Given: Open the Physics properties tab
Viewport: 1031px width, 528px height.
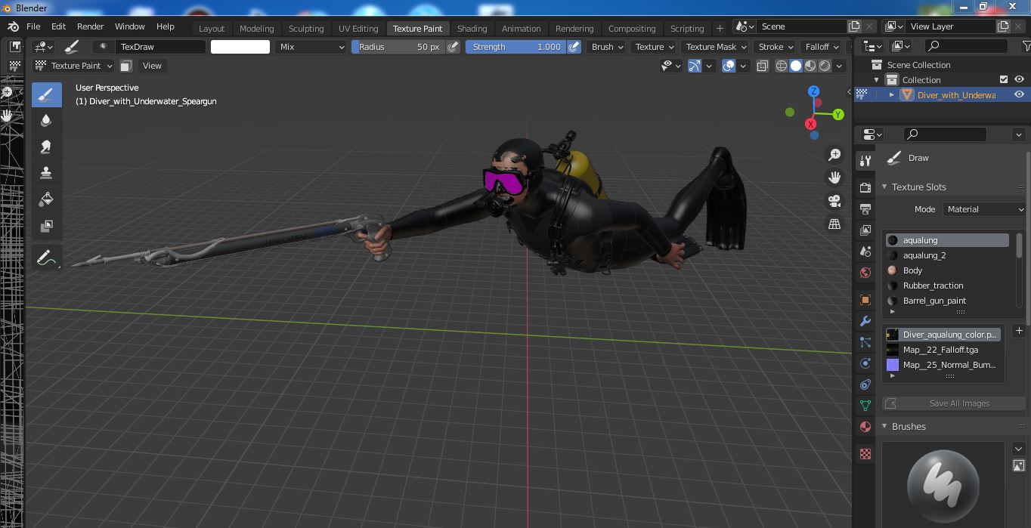Looking at the screenshot, I should [865, 363].
